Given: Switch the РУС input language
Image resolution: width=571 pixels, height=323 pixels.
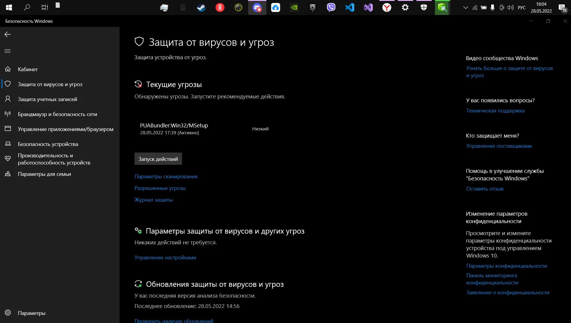Looking at the screenshot, I should click(522, 7).
